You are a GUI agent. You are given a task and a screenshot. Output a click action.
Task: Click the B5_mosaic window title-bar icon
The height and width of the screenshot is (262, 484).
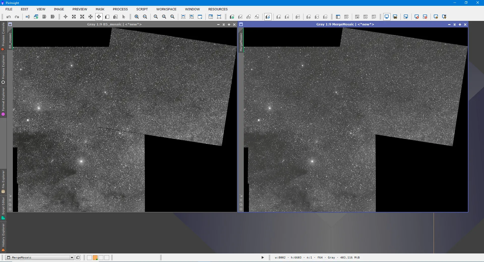(x=10, y=24)
